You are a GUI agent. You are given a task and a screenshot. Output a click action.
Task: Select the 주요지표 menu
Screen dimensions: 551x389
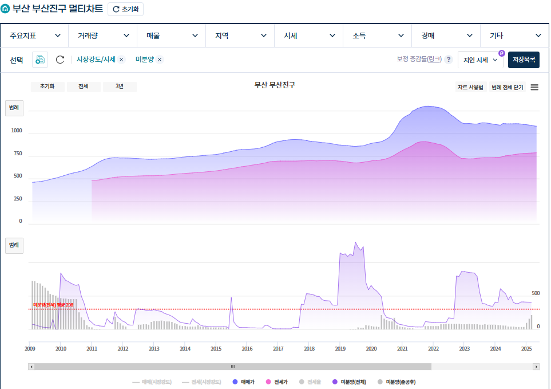tap(35, 35)
